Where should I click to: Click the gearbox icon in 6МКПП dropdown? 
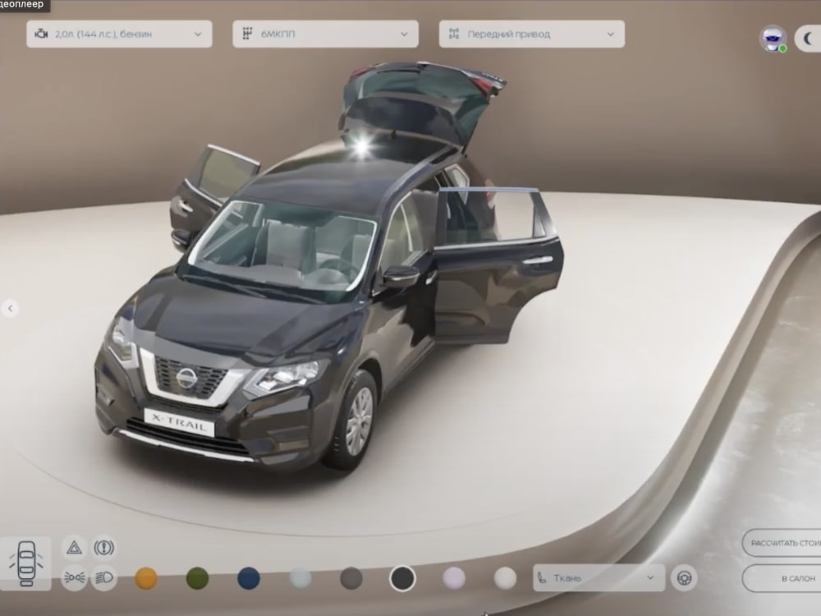[x=247, y=34]
